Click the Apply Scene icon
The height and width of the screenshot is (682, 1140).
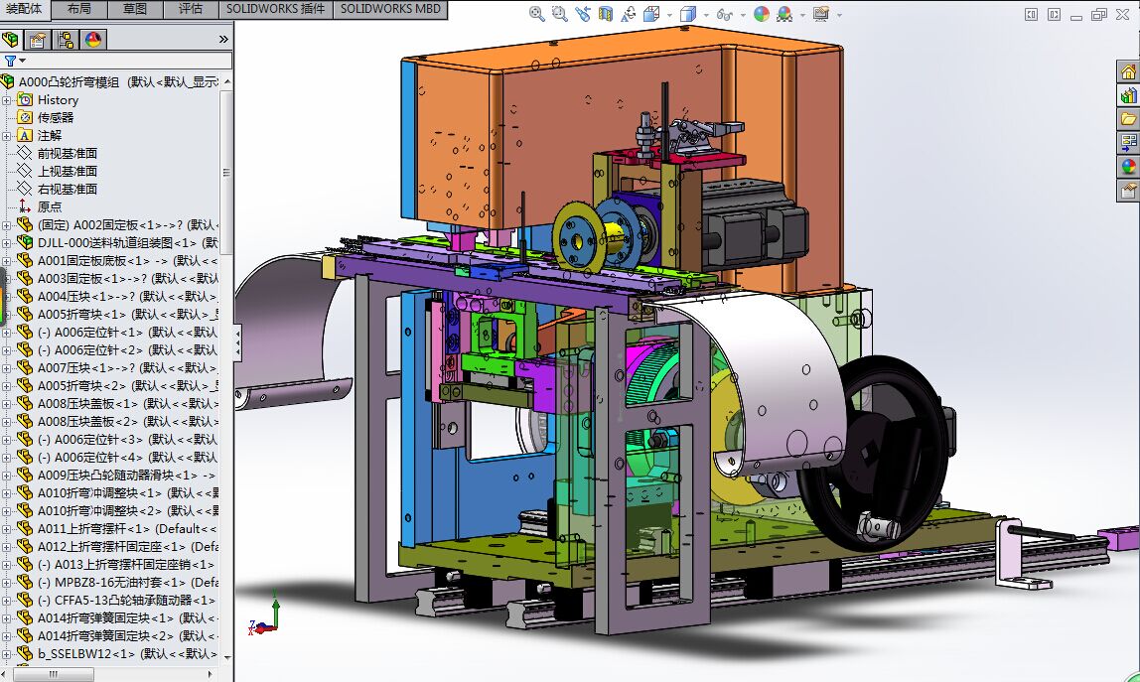784,14
